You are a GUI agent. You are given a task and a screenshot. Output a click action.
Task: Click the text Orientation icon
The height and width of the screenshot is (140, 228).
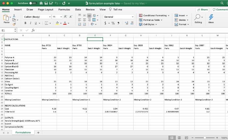point(92,24)
